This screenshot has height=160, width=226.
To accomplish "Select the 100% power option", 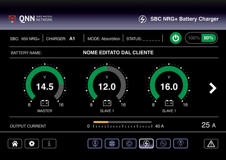I will pyautogui.click(x=194, y=38).
